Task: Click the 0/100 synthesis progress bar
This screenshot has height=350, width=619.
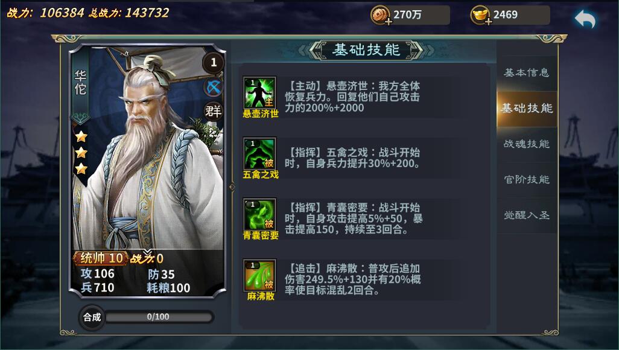Action: point(159,317)
